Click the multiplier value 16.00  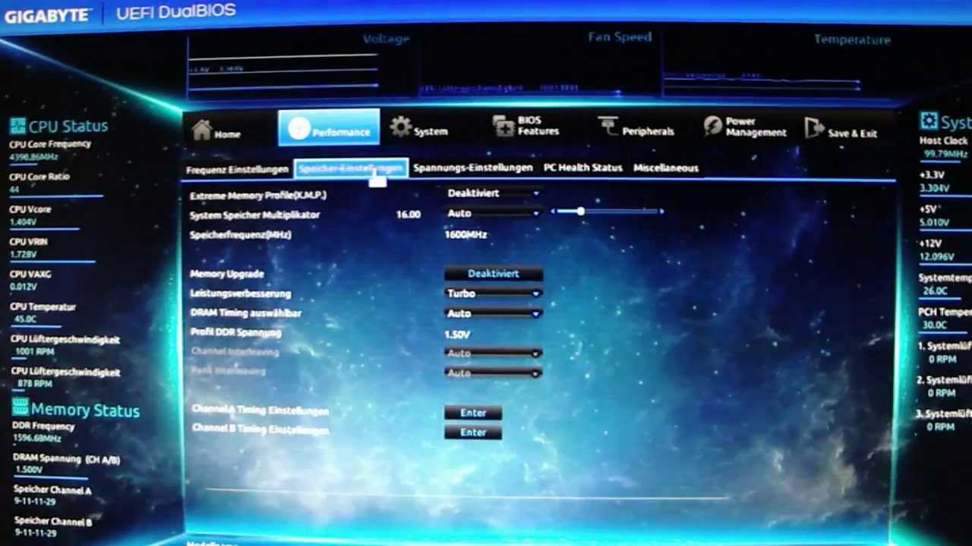(x=408, y=215)
